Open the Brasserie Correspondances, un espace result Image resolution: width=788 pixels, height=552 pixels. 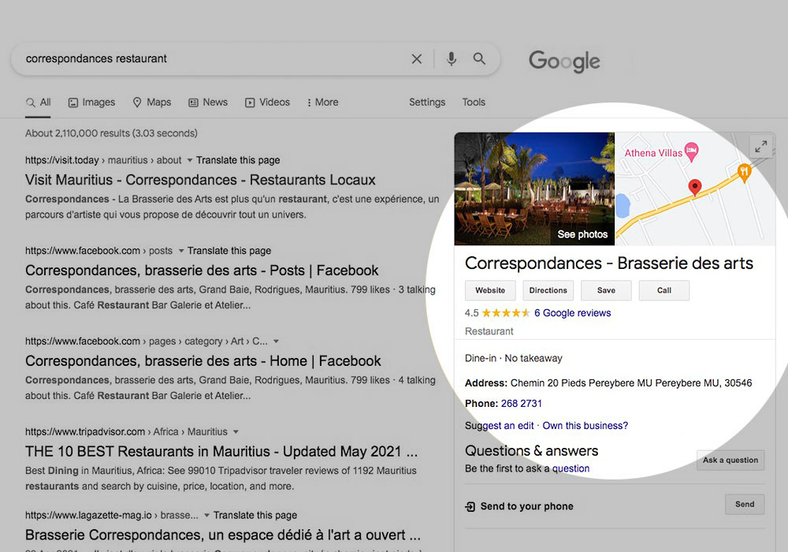[x=223, y=535]
